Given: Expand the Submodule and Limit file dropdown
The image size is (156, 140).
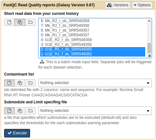Looking at the screenshot, I should click(95, 111).
